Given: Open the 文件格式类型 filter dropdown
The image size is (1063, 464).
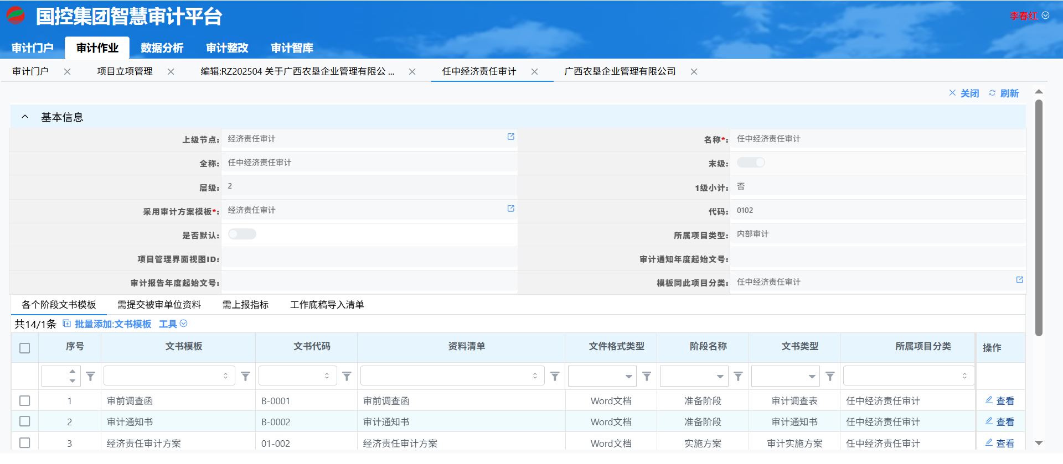Looking at the screenshot, I should pyautogui.click(x=628, y=377).
